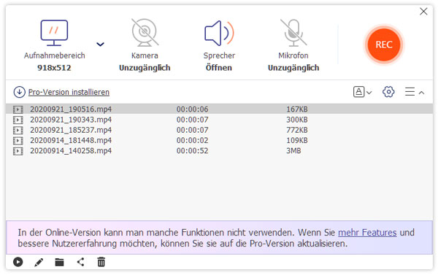Play the selected recording
This screenshot has width=438, height=275.
click(18, 262)
